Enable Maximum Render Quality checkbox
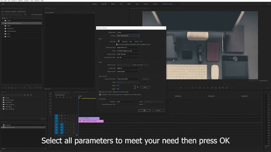271x152 pixels. pyautogui.click(x=114, y=92)
